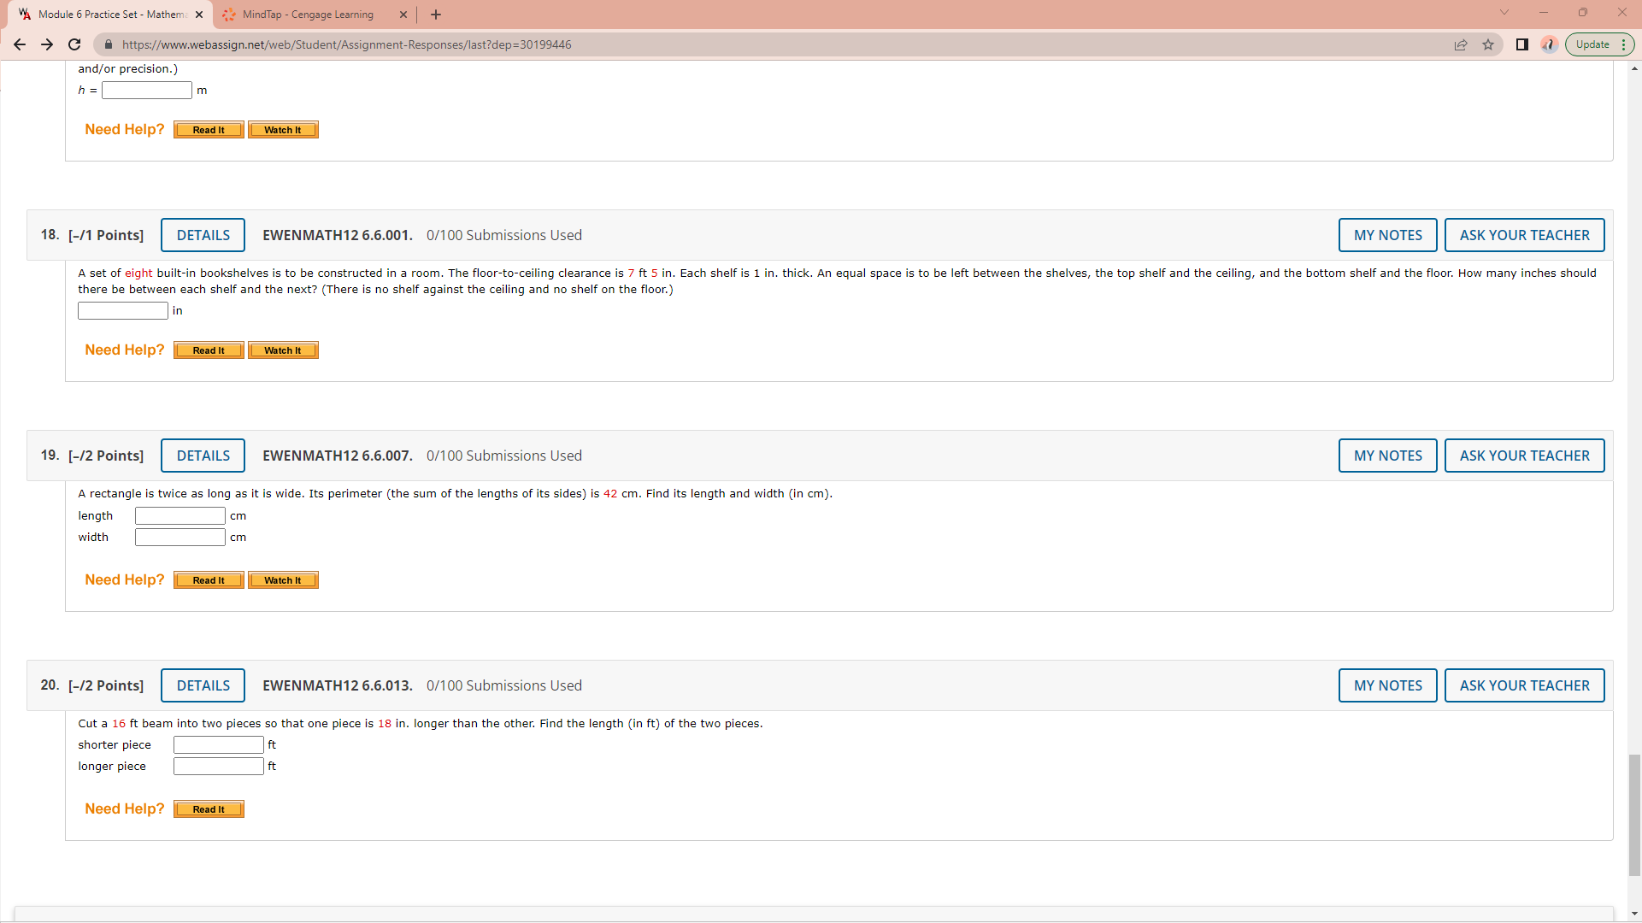Click the browser back arrow
The width and height of the screenshot is (1642, 923).
click(x=20, y=44)
